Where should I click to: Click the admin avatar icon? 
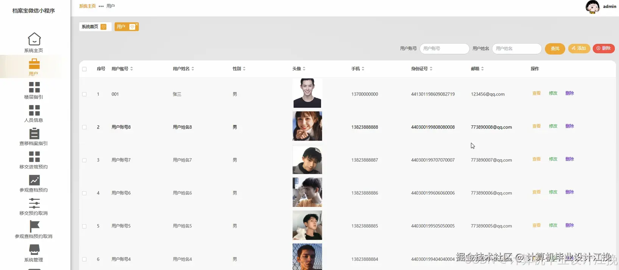[x=592, y=7]
